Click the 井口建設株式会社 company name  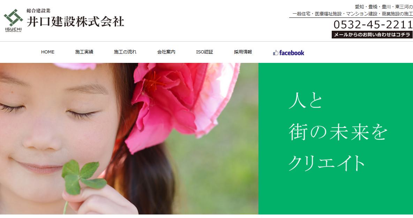76,22
